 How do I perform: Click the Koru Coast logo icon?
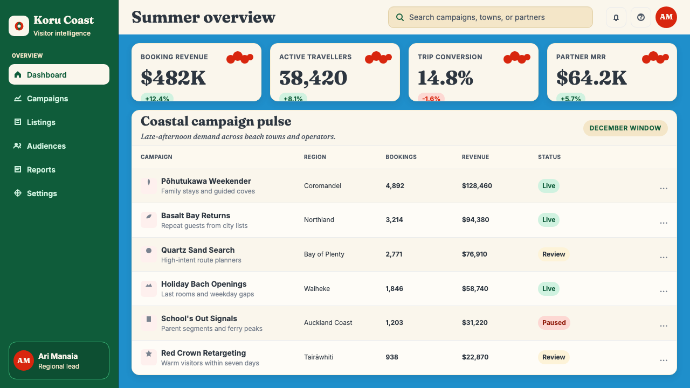pyautogui.click(x=19, y=26)
